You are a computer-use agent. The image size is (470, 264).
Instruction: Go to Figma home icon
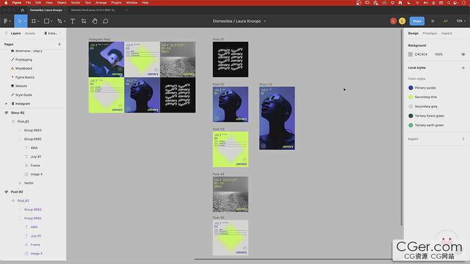click(22, 10)
